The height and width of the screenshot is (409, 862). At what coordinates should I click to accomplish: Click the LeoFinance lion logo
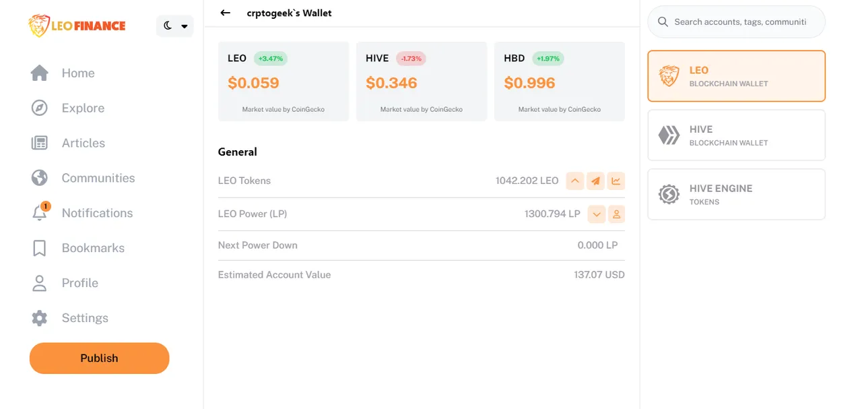point(77,26)
